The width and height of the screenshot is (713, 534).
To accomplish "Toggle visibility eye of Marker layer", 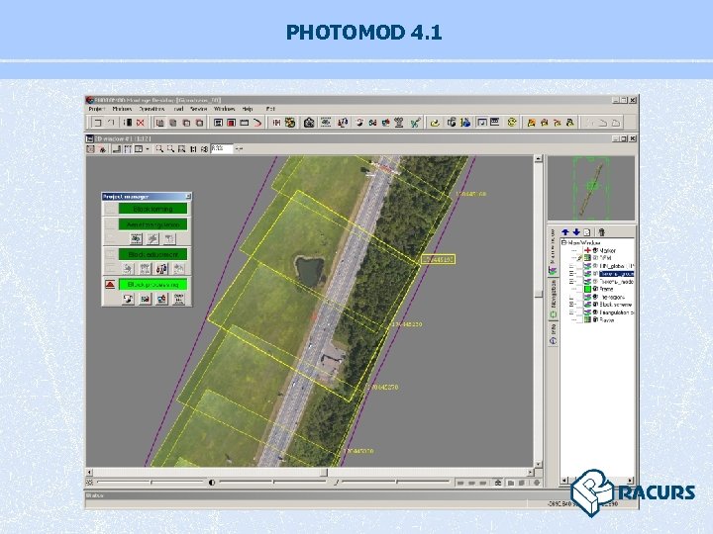I will (595, 250).
